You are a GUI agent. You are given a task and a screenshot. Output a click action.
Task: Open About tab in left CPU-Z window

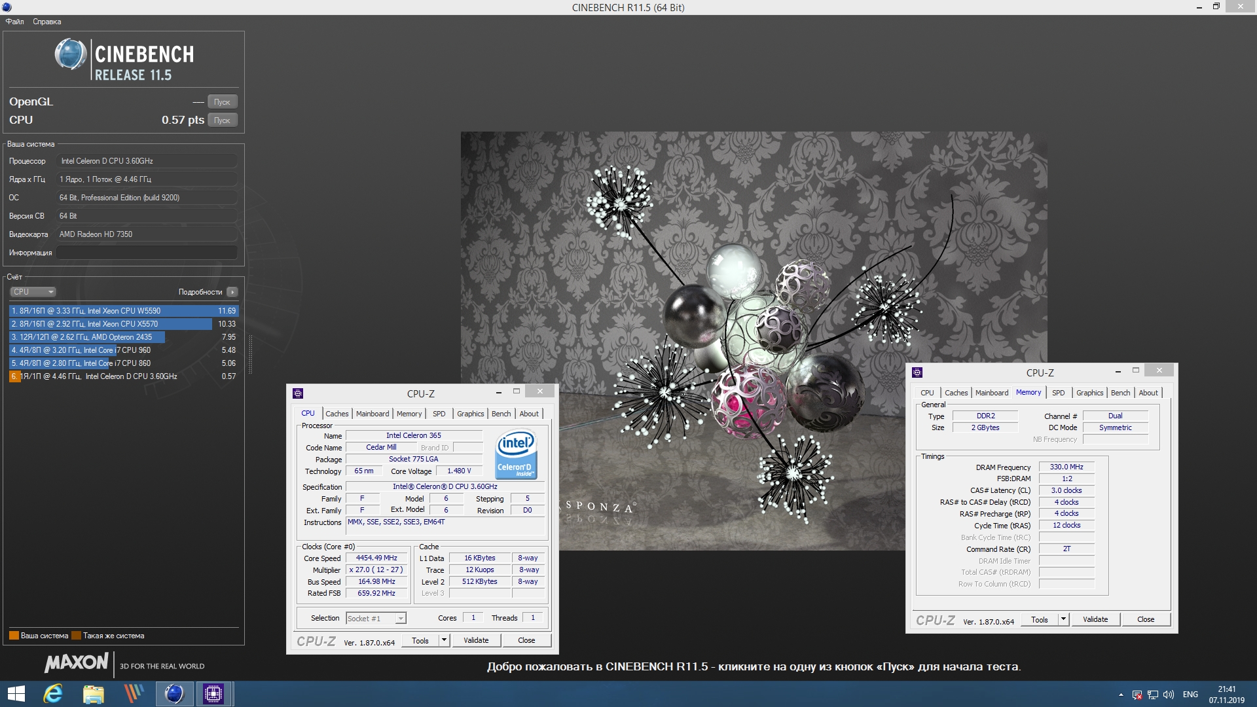click(529, 414)
